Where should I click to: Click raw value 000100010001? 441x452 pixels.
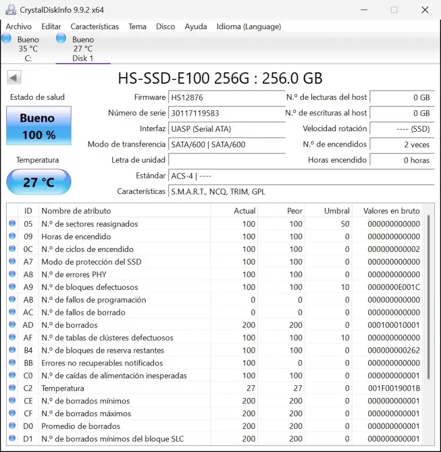(394, 325)
